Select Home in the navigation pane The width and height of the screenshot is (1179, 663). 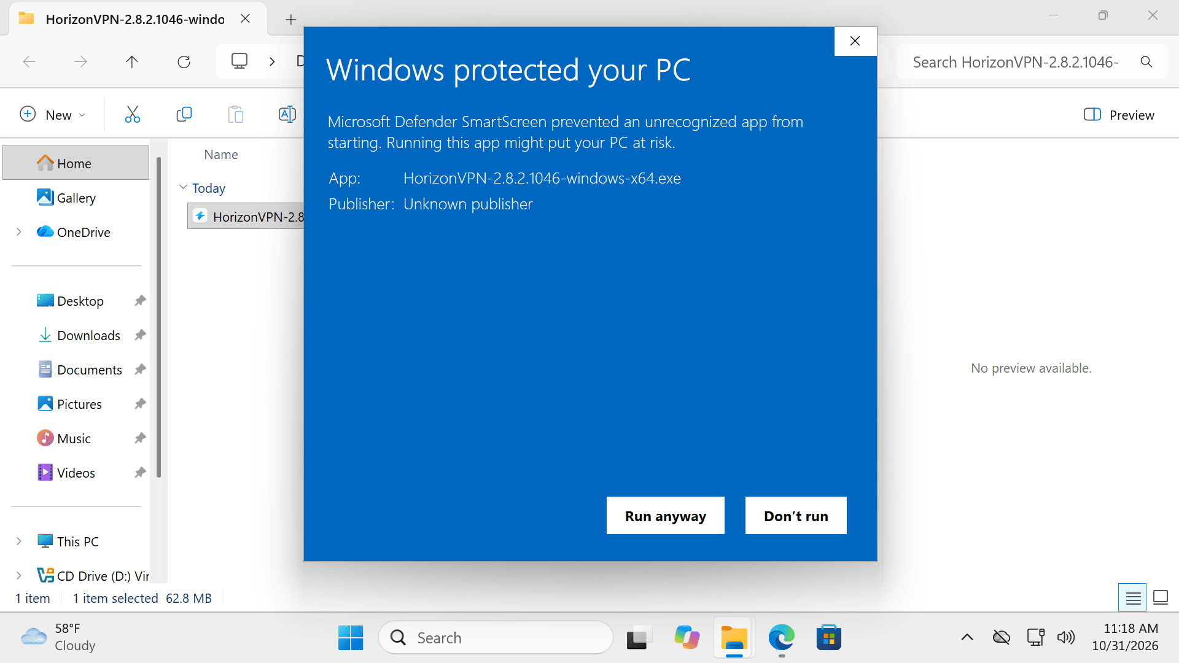pos(76,163)
